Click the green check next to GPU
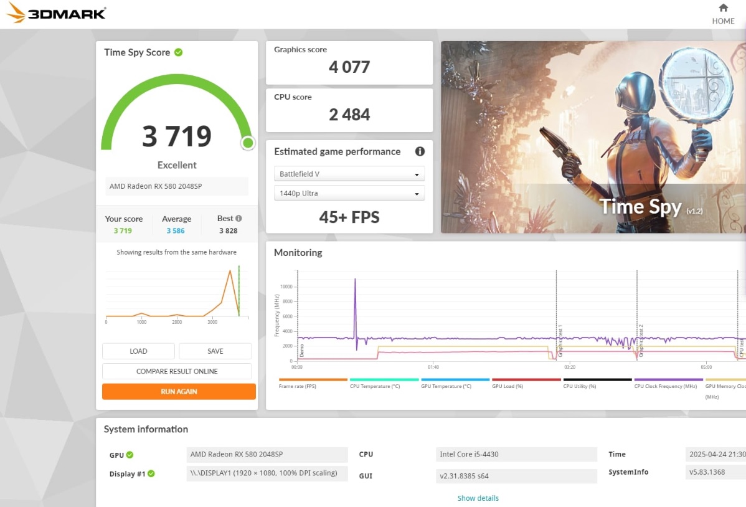This screenshot has width=746, height=507. [130, 455]
